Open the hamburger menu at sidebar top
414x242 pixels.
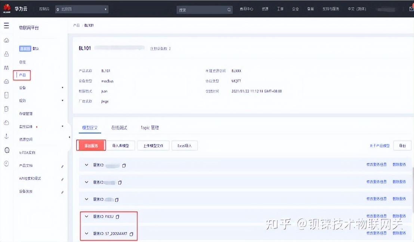click(x=6, y=26)
